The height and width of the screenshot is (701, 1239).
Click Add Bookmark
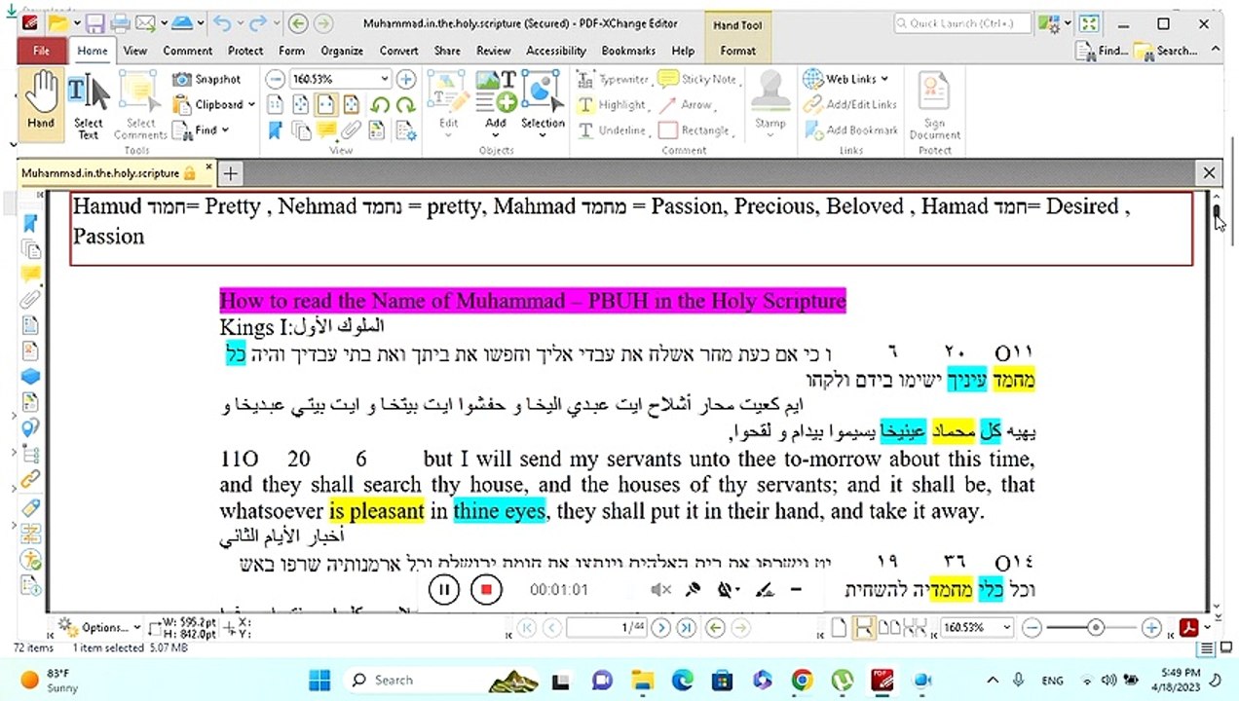[850, 130]
